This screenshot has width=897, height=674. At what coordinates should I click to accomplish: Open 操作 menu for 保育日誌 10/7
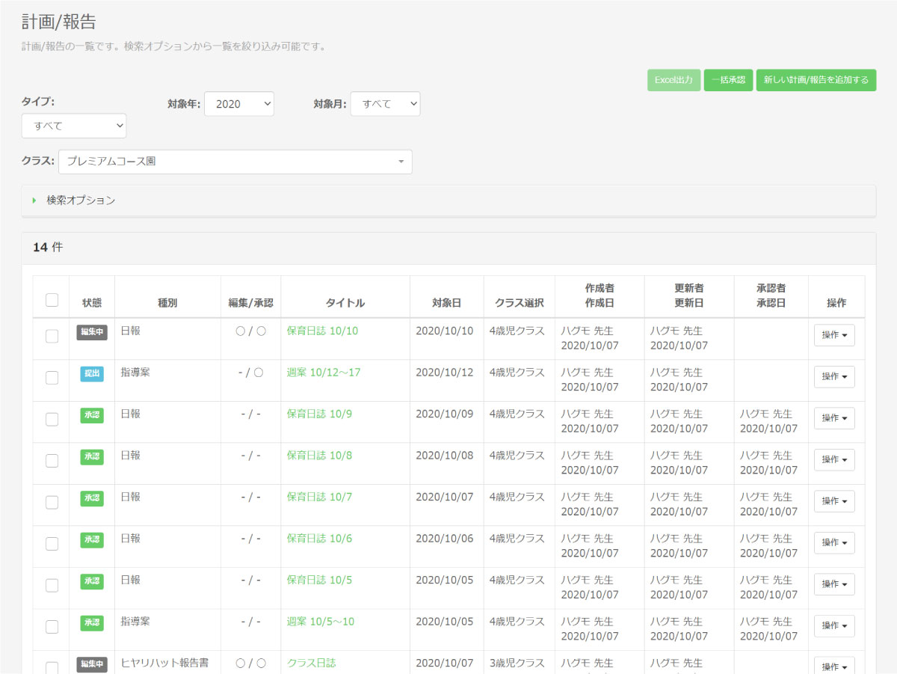[x=834, y=501]
